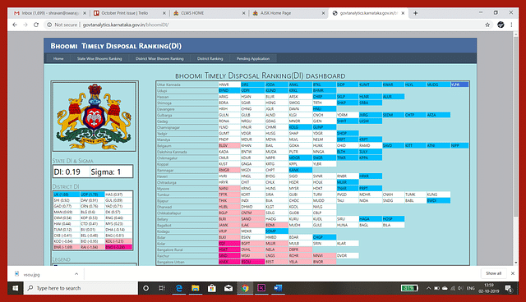Click the BWDI cell in Bijapur row
The image size is (526, 302).
[438, 200]
